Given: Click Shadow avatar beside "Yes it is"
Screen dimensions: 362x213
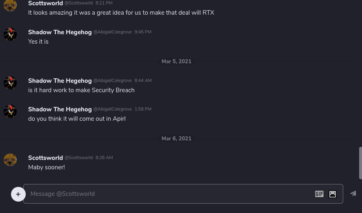Looking at the screenshot, I should [x=10, y=34].
